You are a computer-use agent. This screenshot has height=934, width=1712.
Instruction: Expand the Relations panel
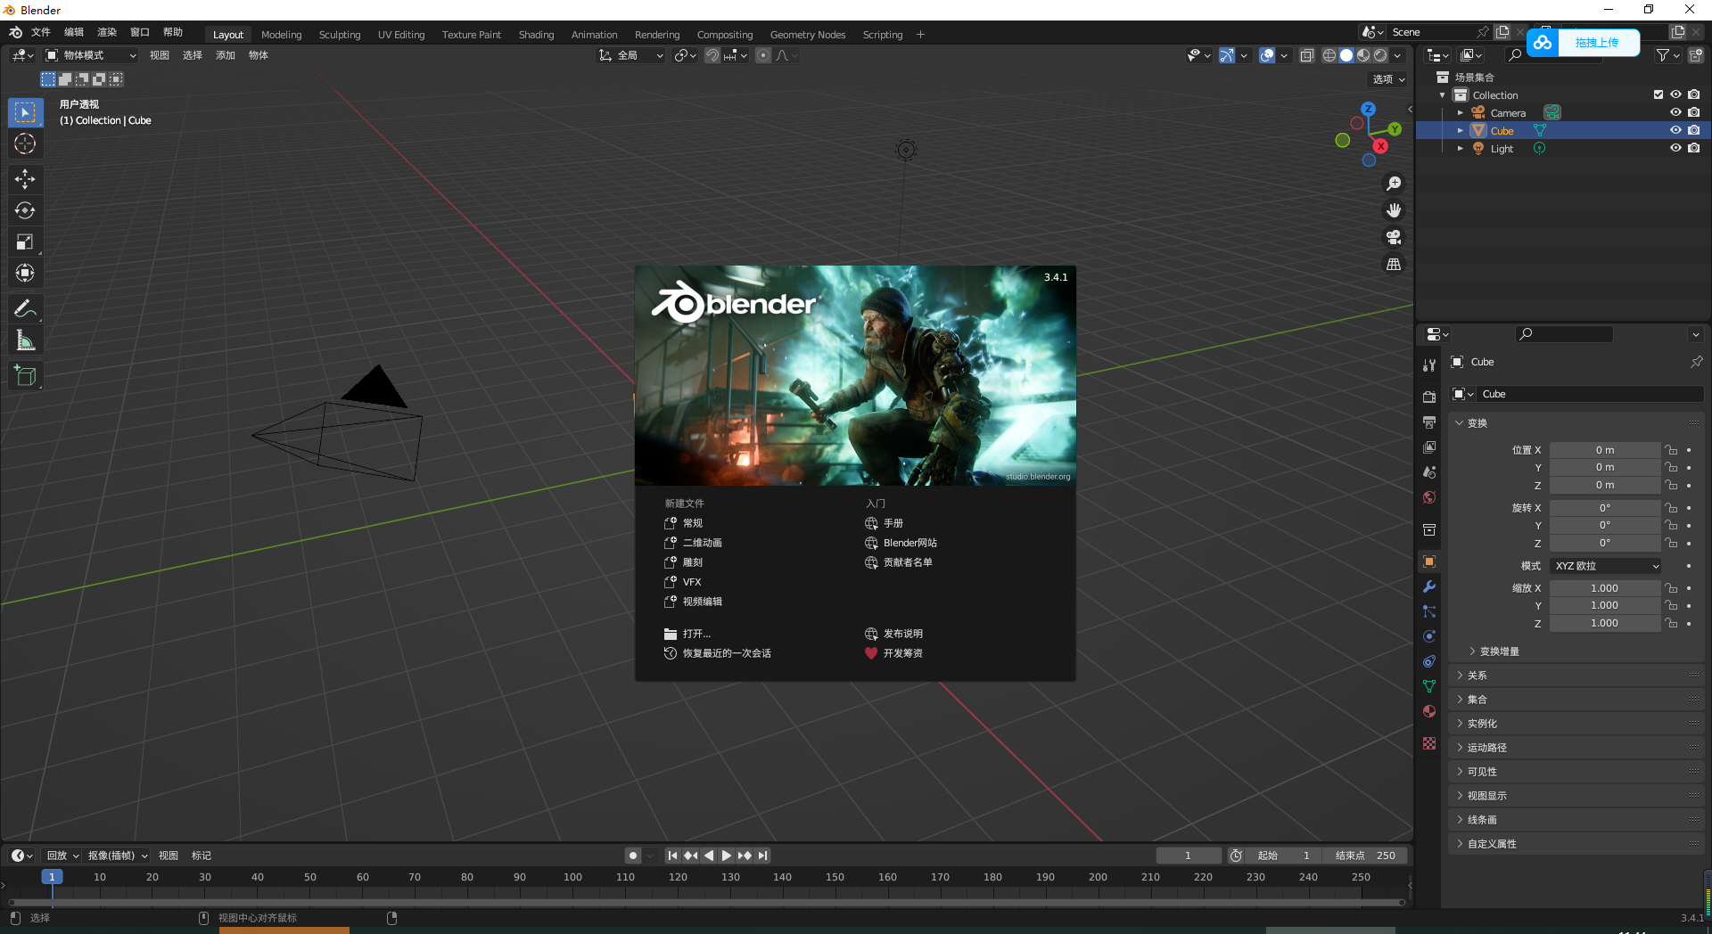[1477, 676]
